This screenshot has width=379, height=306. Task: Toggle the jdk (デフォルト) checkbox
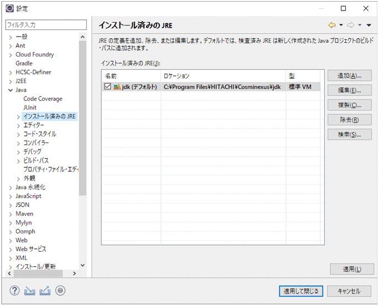point(107,86)
